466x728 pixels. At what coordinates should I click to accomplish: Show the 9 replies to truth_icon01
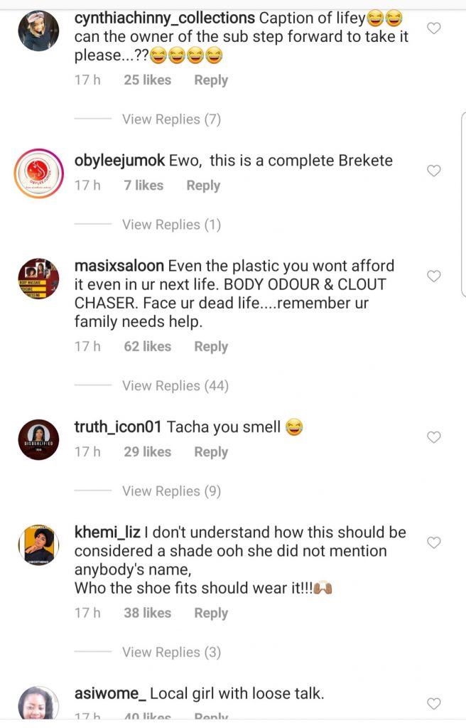click(171, 491)
